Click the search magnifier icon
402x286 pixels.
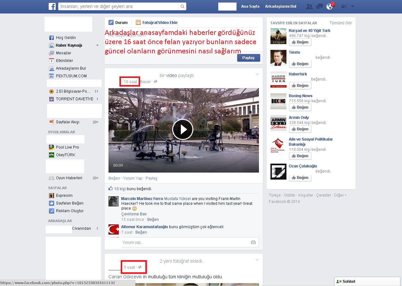[182, 6]
